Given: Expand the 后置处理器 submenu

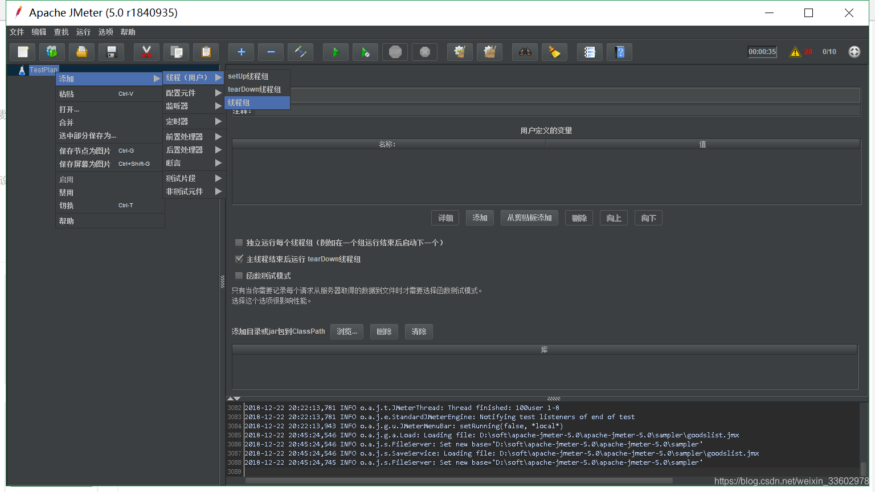Looking at the screenshot, I should 194,150.
